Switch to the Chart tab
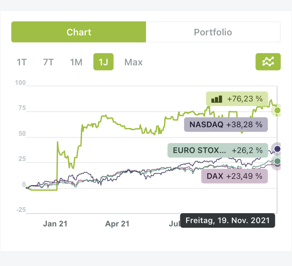The width and height of the screenshot is (292, 266). pyautogui.click(x=79, y=32)
